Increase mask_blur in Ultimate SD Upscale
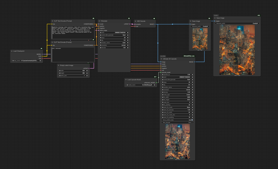Image resolution: width=278 pixels, height=169 pixels. 192,102
